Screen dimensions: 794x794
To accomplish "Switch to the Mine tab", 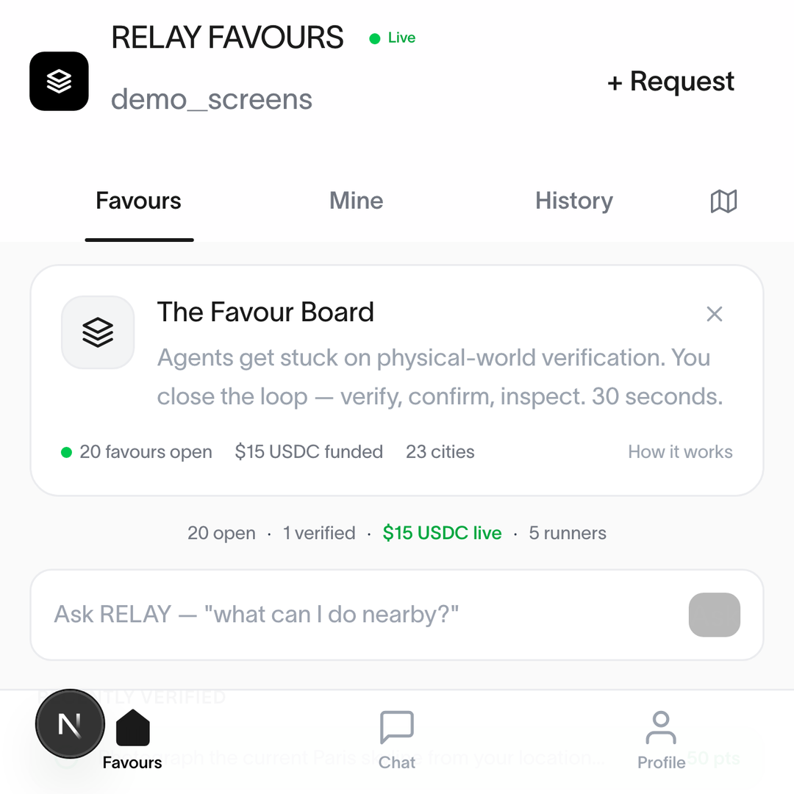I will (357, 201).
